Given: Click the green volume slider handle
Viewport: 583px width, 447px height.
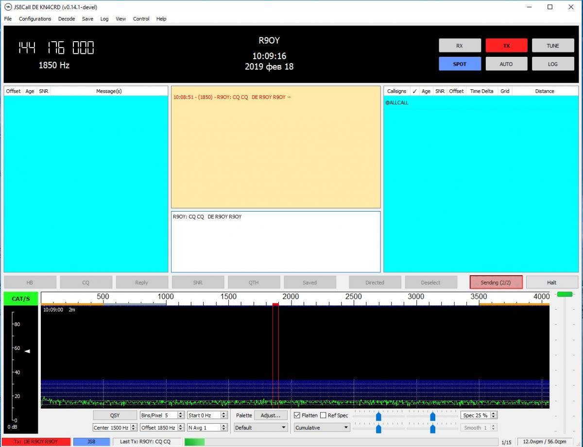Looking at the screenshot, I should [565, 294].
